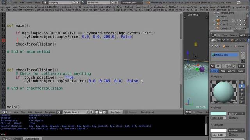The image size is (250, 140).
Task: Toggle Cube visibility eye in outliner
Action: pyautogui.click(x=237, y=24)
